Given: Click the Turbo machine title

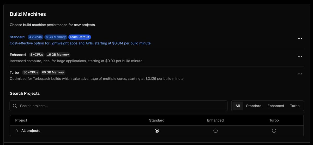Looking at the screenshot, I should (14, 72).
